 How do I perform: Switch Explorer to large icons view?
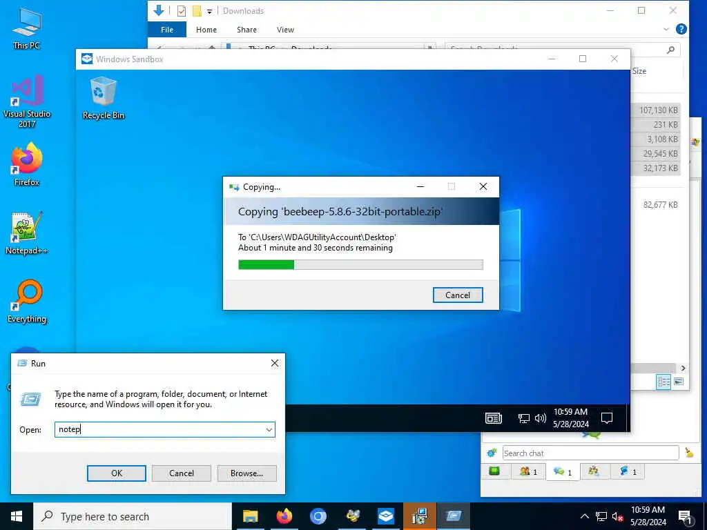pos(679,382)
